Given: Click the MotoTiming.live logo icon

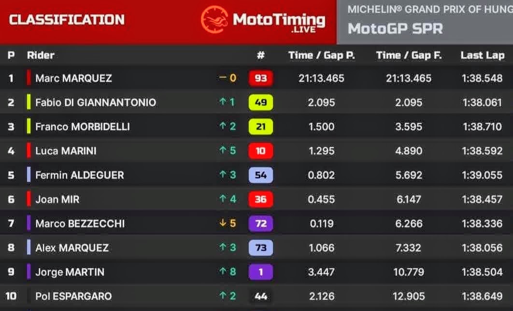Looking at the screenshot, I should tap(214, 19).
